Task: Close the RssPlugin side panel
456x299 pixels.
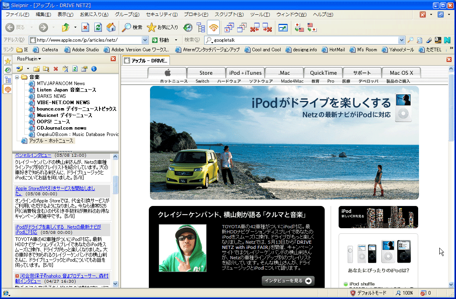Action: [113, 59]
